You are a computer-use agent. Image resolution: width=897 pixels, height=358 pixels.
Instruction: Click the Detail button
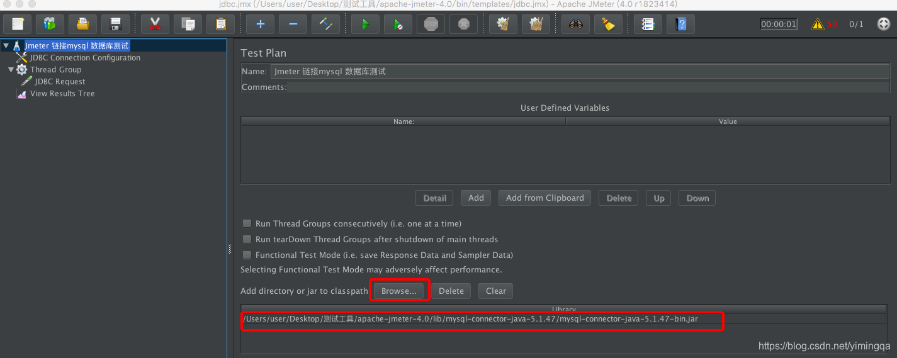[x=434, y=198]
